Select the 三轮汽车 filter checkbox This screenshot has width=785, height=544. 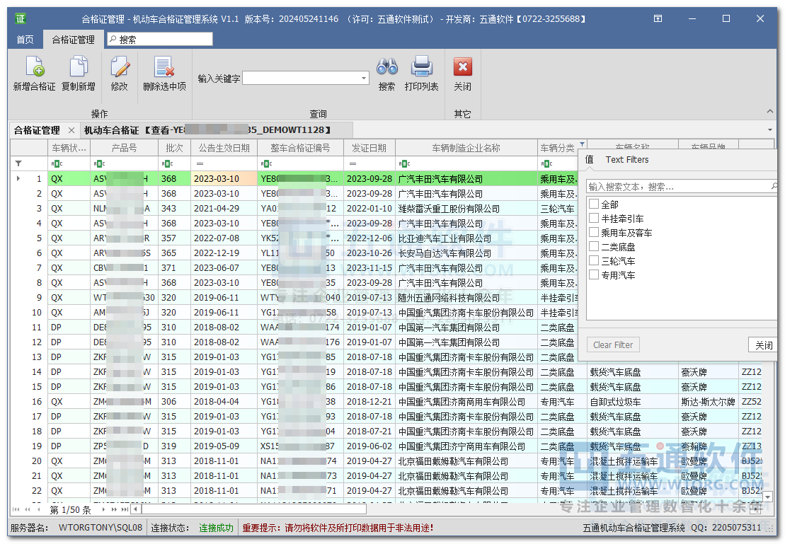tap(594, 261)
